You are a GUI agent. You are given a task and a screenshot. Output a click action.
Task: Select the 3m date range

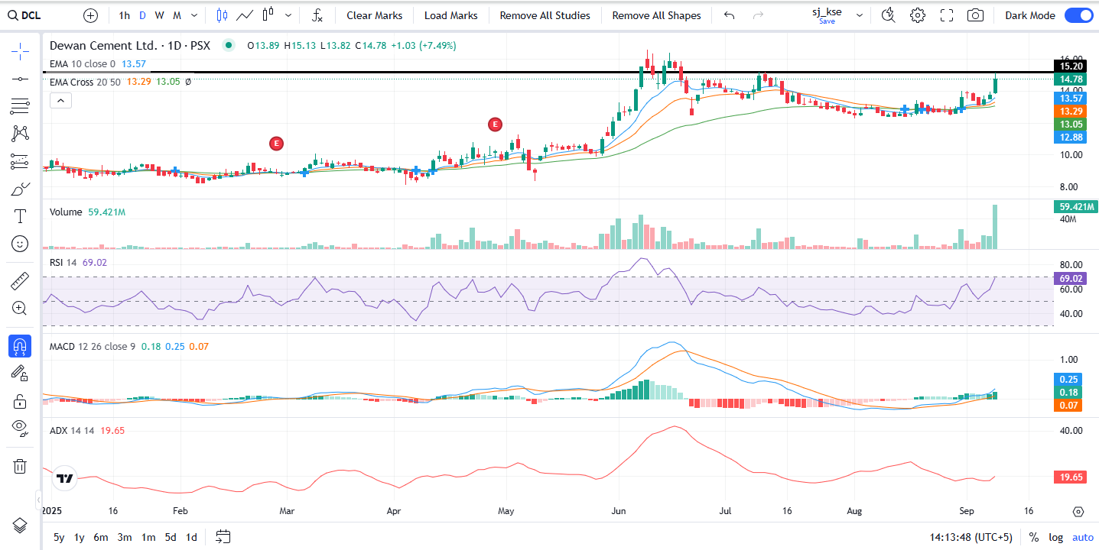pyautogui.click(x=125, y=537)
